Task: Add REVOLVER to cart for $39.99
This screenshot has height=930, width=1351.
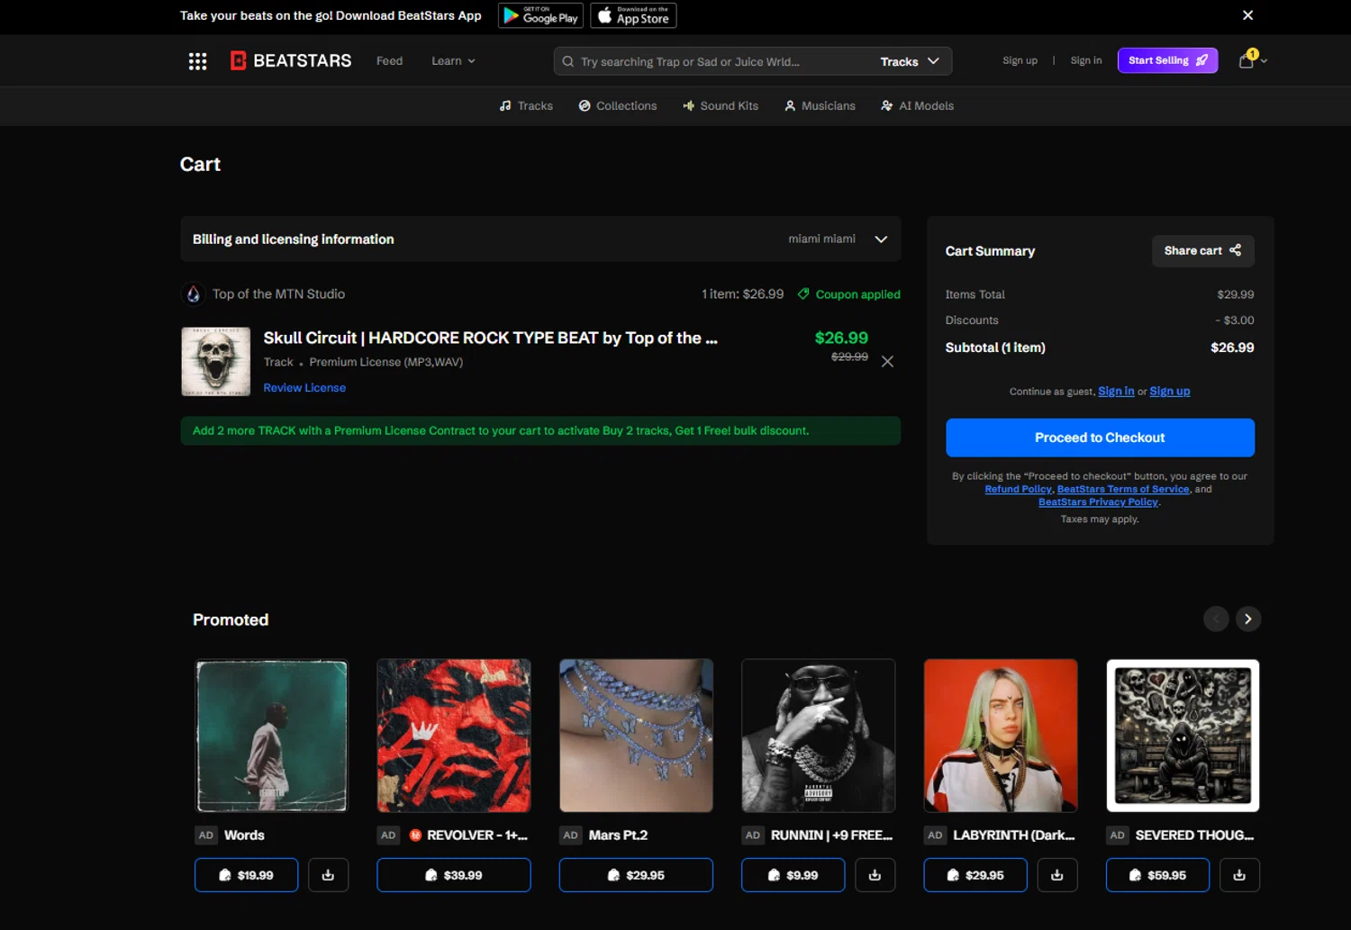Action: point(454,875)
